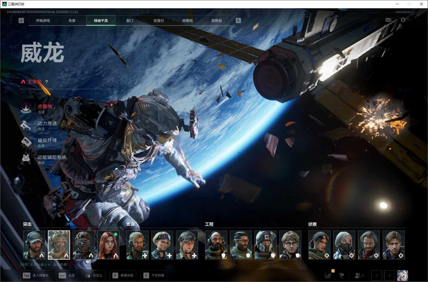Open the bar-chart stats icon

328,275
